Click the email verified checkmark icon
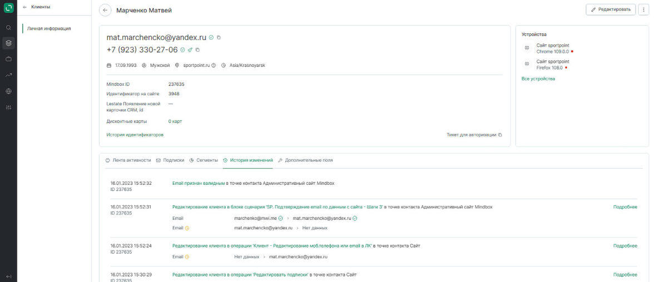Viewport: 654px width, 282px height. coord(211,37)
